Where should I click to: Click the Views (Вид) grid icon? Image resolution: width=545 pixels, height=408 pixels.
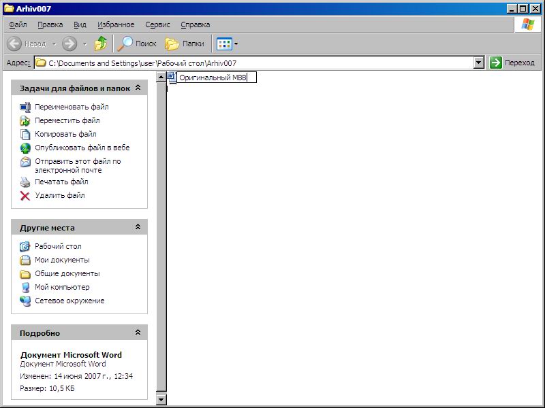pos(224,44)
